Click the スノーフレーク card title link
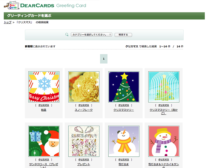The width and height of the screenshot is (209, 168). 84,110
